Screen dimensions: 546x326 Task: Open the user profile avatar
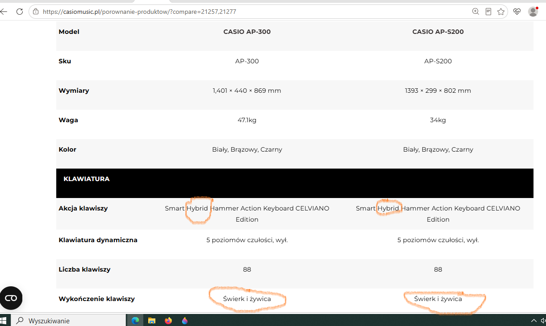533,12
